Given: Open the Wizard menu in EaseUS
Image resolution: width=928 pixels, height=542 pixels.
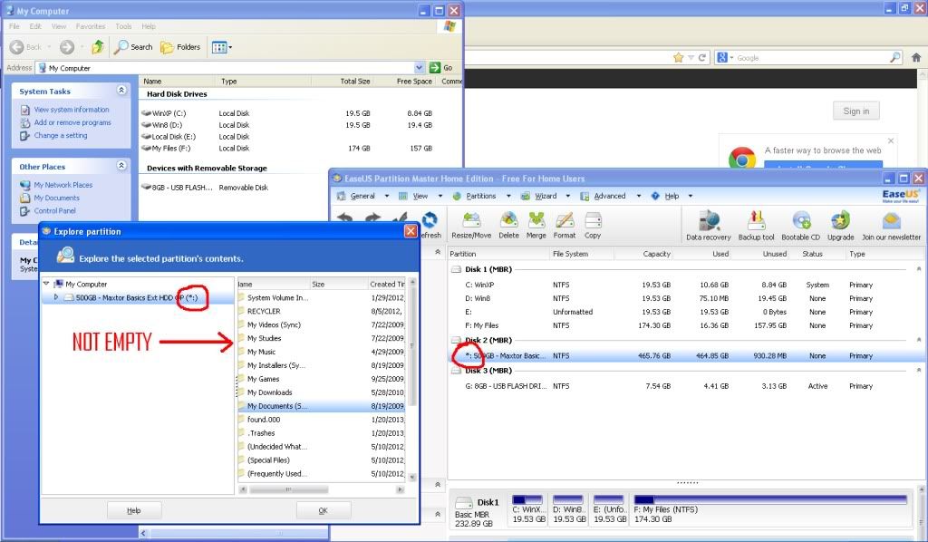Looking at the screenshot, I should [x=545, y=196].
